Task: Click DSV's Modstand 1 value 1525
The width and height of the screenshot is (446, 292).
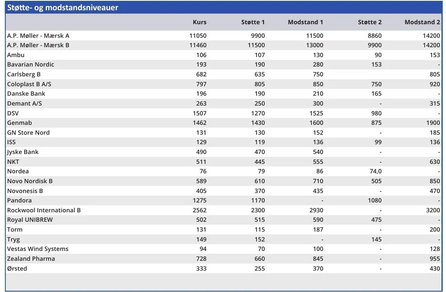Action: pyautogui.click(x=315, y=113)
